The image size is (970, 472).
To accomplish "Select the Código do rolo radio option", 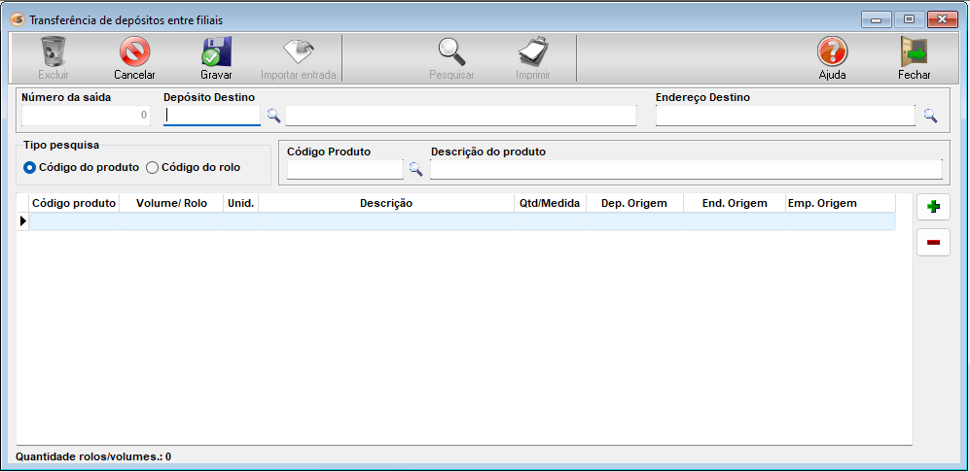I will pos(152,167).
